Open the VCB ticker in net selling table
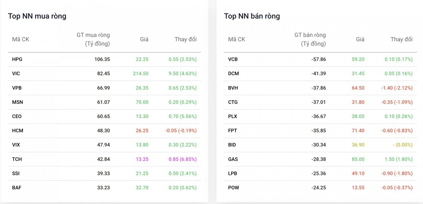Image resolution: width=423 pixels, height=204 pixels. pyautogui.click(x=233, y=59)
